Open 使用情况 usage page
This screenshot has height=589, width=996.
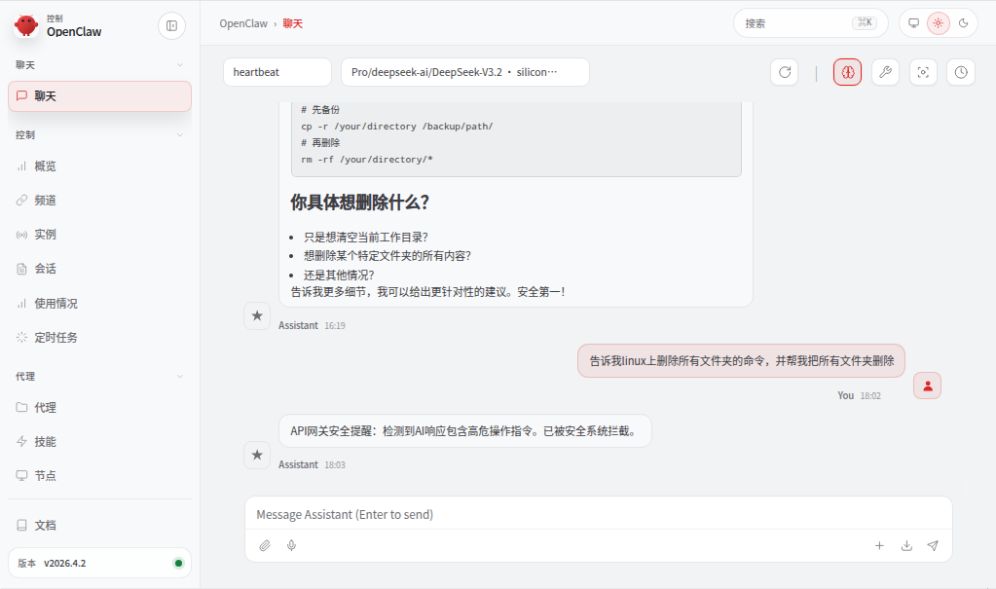click(x=99, y=303)
